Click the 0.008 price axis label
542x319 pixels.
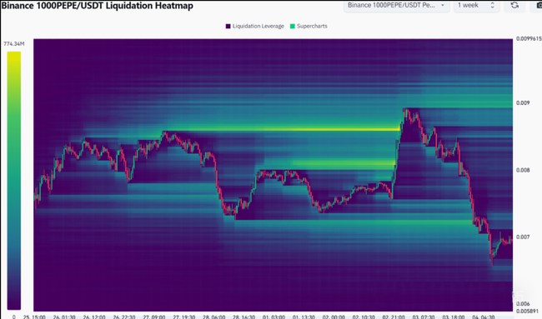(523, 170)
